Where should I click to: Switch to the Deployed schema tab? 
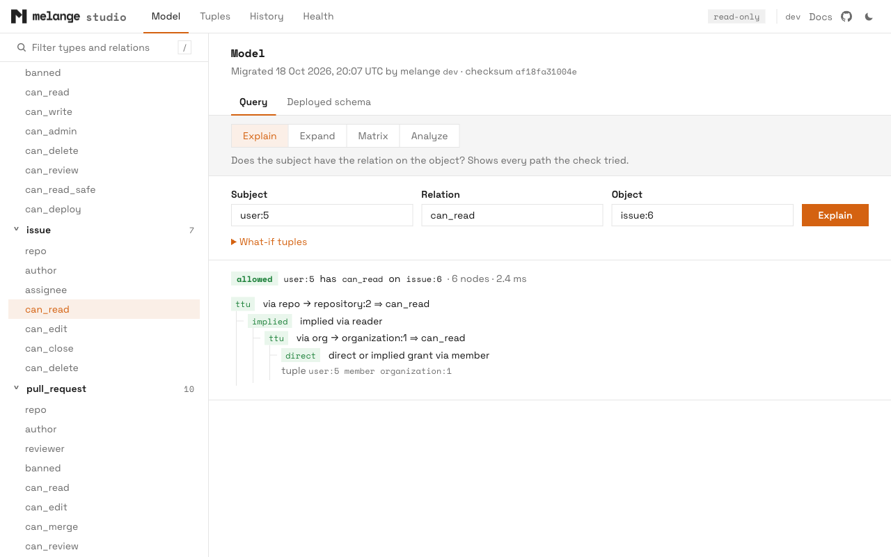tap(329, 102)
